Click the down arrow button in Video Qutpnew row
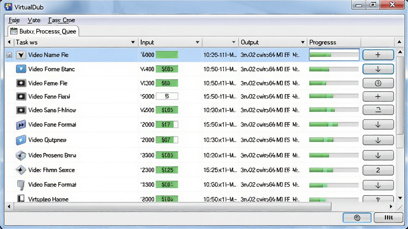 pos(378,140)
